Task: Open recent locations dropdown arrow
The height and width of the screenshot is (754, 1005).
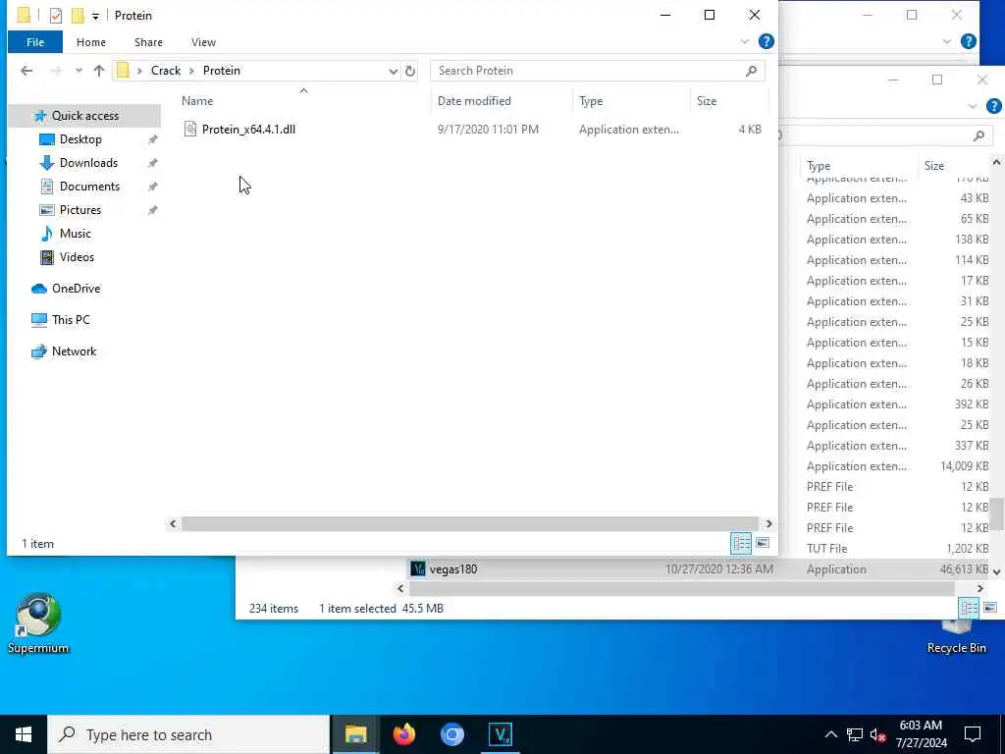Action: pyautogui.click(x=79, y=71)
